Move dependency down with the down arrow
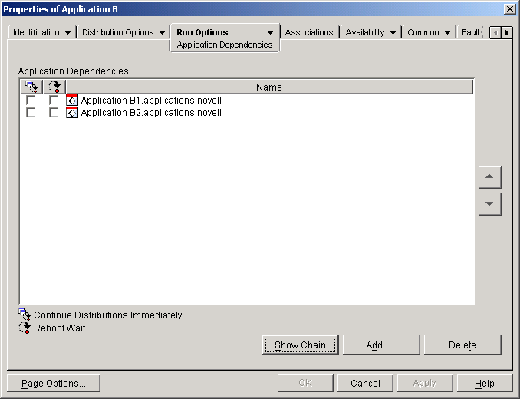 (489, 203)
